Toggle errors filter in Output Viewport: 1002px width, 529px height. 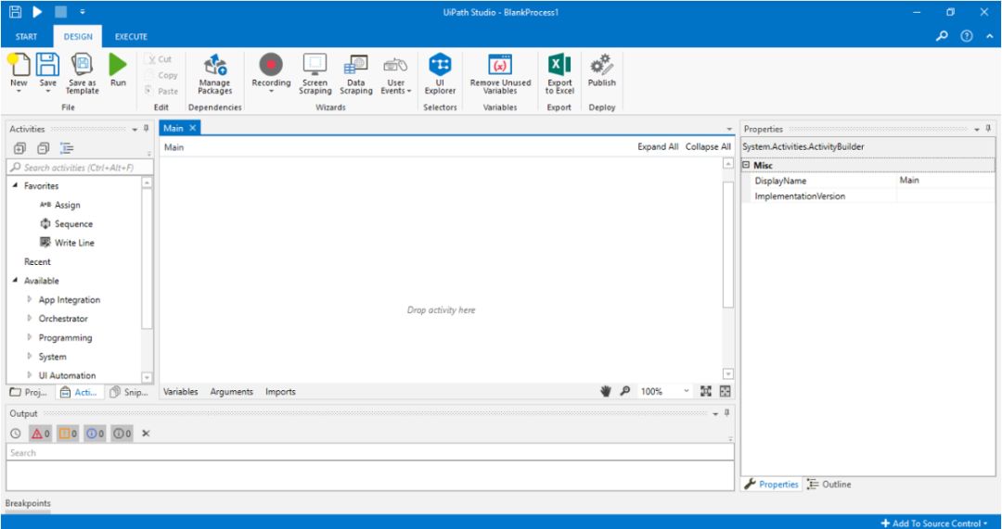pyautogui.click(x=40, y=434)
